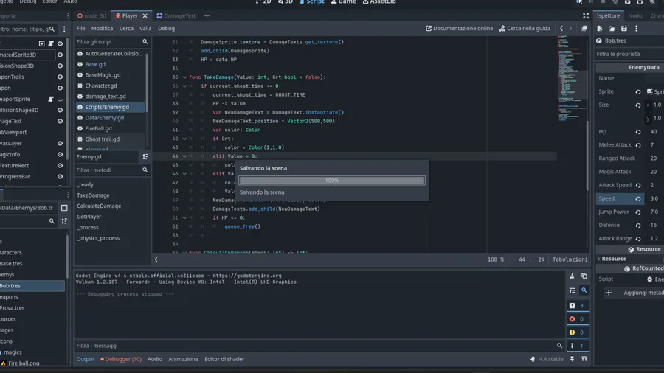Collapse the line 44 elif block
Screen dimensions: 664x373
coord(184,156)
